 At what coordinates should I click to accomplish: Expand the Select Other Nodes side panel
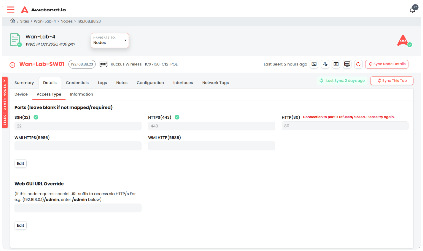pos(5,102)
